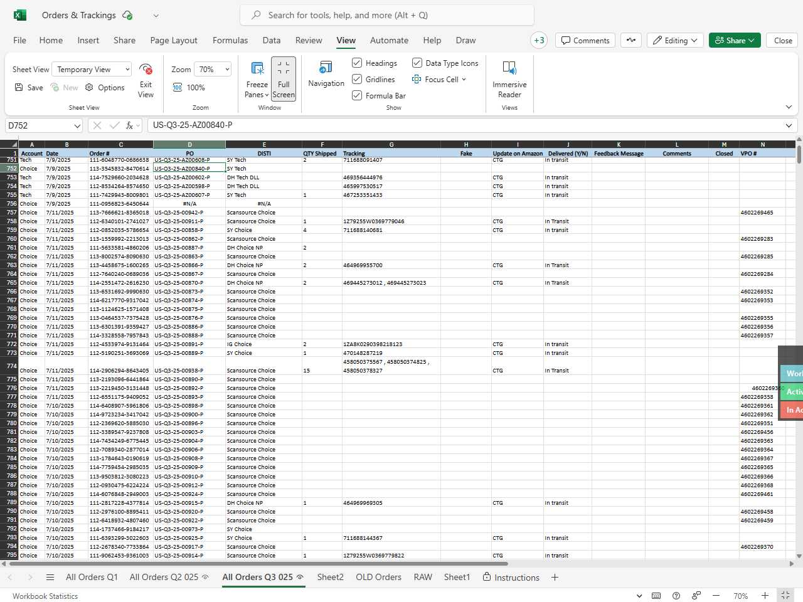Click Workbook Statistics in status bar
The height and width of the screenshot is (602, 803).
[x=45, y=596]
